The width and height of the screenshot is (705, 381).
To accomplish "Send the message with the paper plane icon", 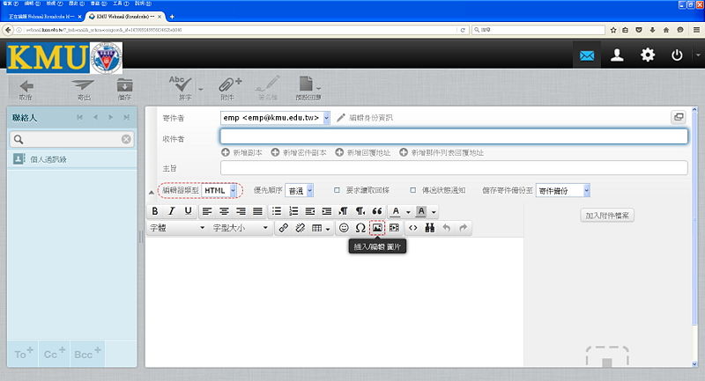I will tap(83, 85).
